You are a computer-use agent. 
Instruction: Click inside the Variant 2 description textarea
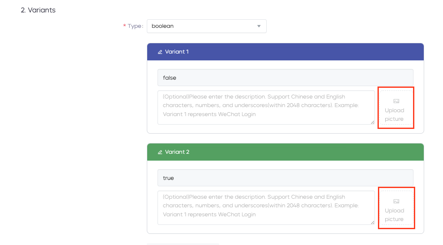pyautogui.click(x=266, y=208)
